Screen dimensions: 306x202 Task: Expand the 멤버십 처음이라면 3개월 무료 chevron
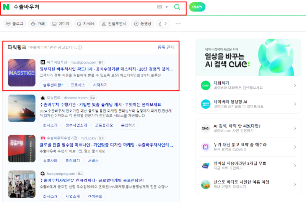295,166
